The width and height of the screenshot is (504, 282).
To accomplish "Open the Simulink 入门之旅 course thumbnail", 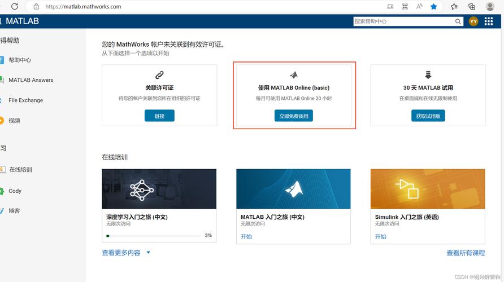I will pyautogui.click(x=428, y=189).
